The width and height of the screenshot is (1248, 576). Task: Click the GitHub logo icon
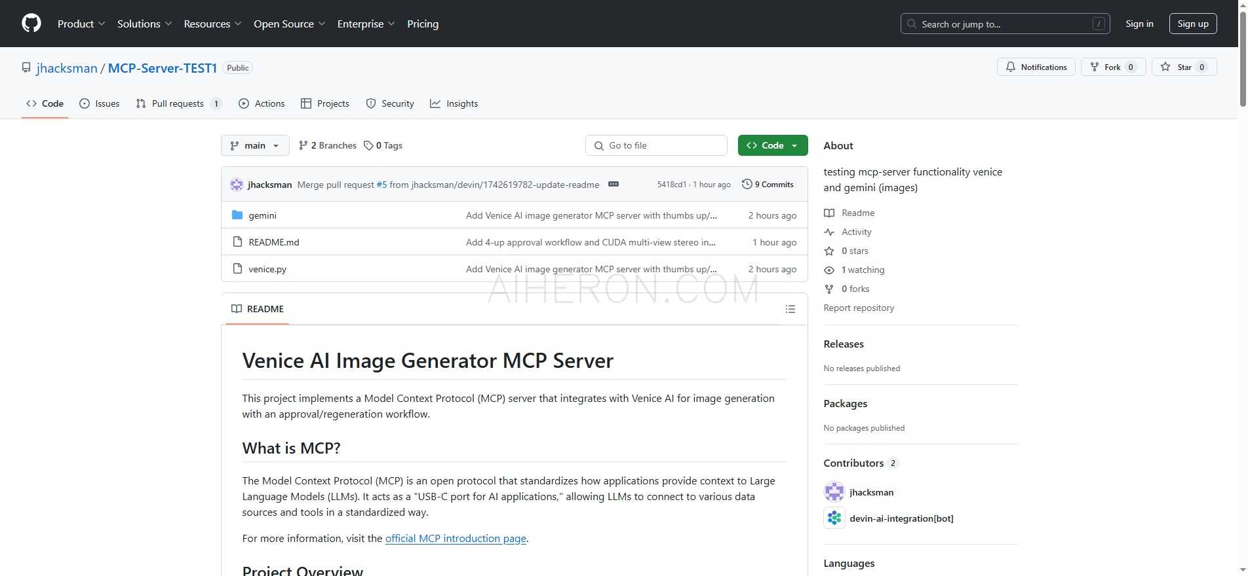(x=31, y=24)
